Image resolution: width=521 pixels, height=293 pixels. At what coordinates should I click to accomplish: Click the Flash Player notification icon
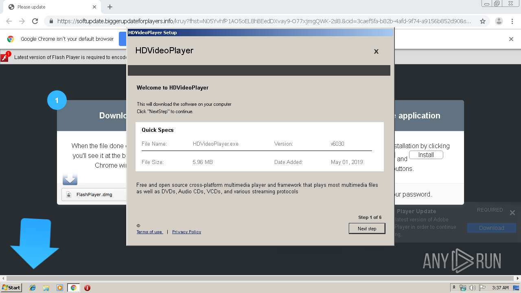tap(5, 57)
